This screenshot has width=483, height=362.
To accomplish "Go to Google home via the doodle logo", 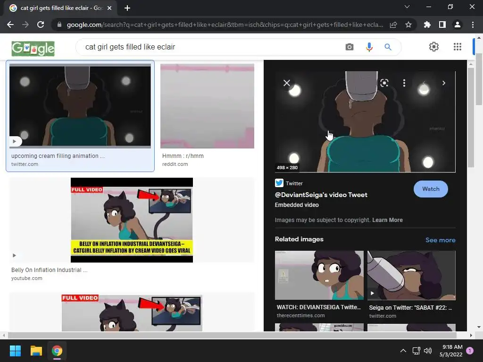I will click(x=33, y=49).
